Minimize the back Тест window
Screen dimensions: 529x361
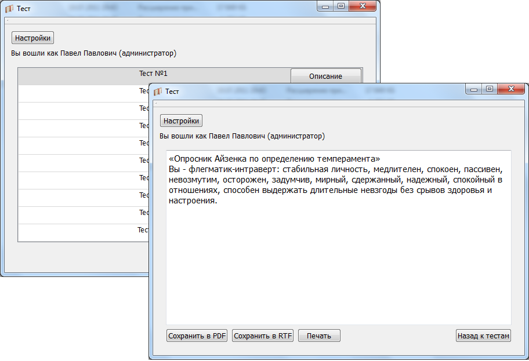click(x=325, y=6)
